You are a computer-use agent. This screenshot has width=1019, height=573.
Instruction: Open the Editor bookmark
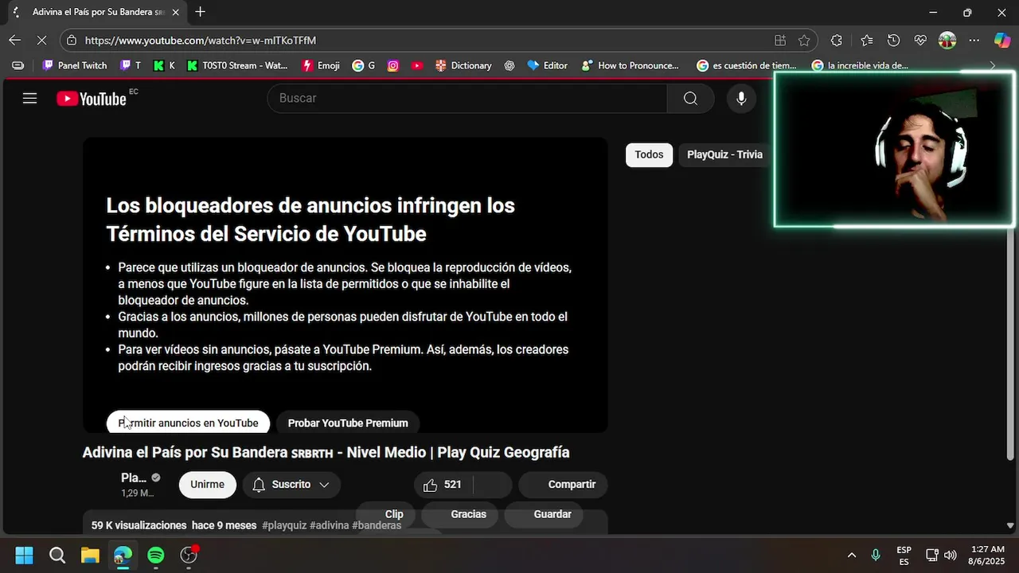tap(548, 65)
